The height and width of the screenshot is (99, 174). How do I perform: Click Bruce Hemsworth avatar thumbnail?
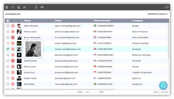(19, 38)
